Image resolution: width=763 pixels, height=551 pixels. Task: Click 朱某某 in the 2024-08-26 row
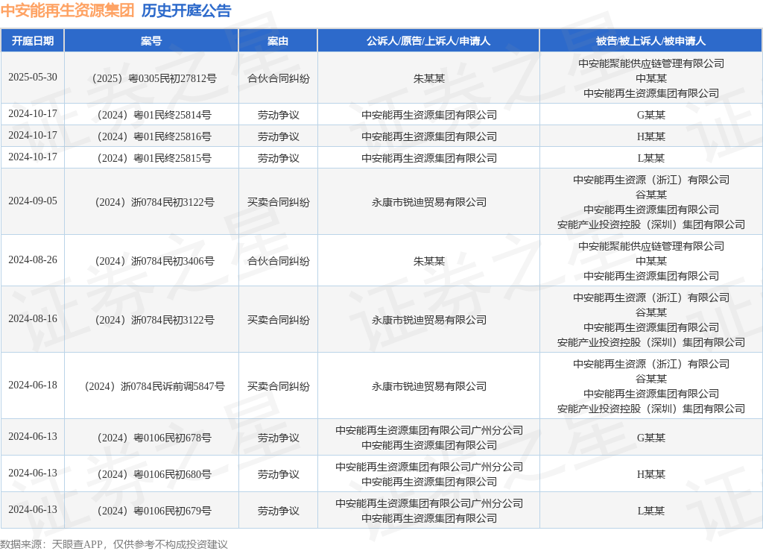(428, 262)
